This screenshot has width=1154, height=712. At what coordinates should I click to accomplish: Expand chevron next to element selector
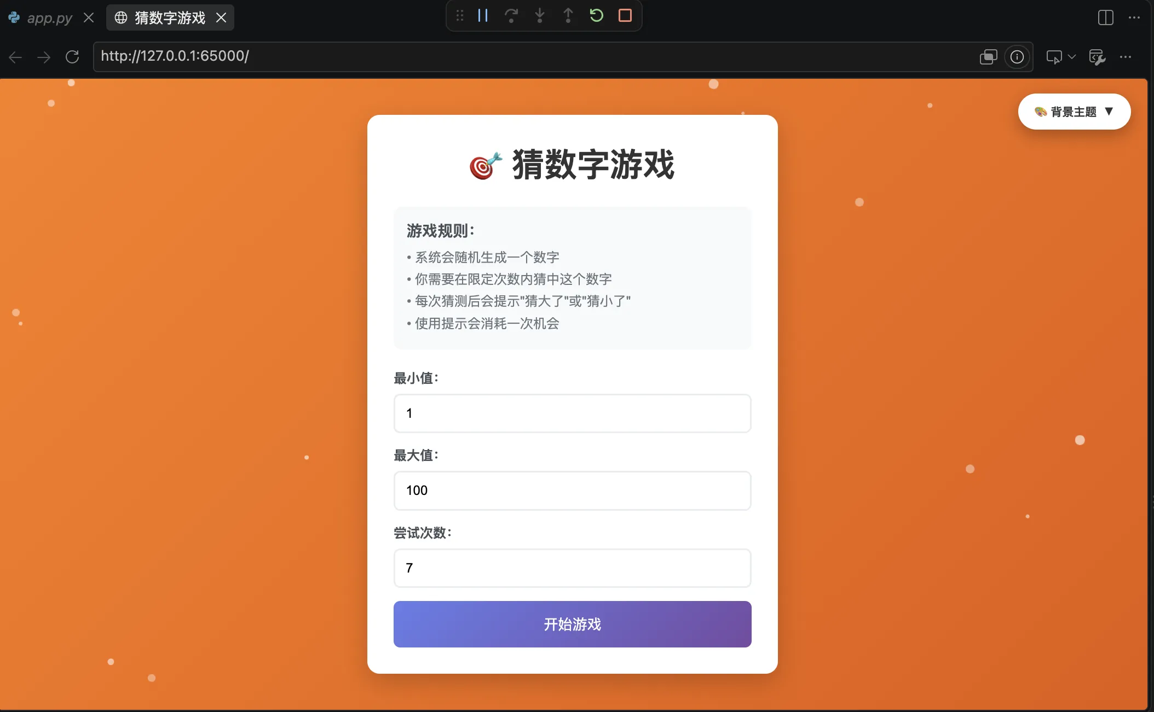1072,57
